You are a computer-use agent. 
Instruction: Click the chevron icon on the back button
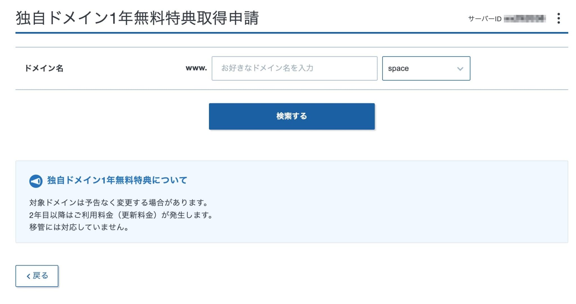tap(28, 276)
